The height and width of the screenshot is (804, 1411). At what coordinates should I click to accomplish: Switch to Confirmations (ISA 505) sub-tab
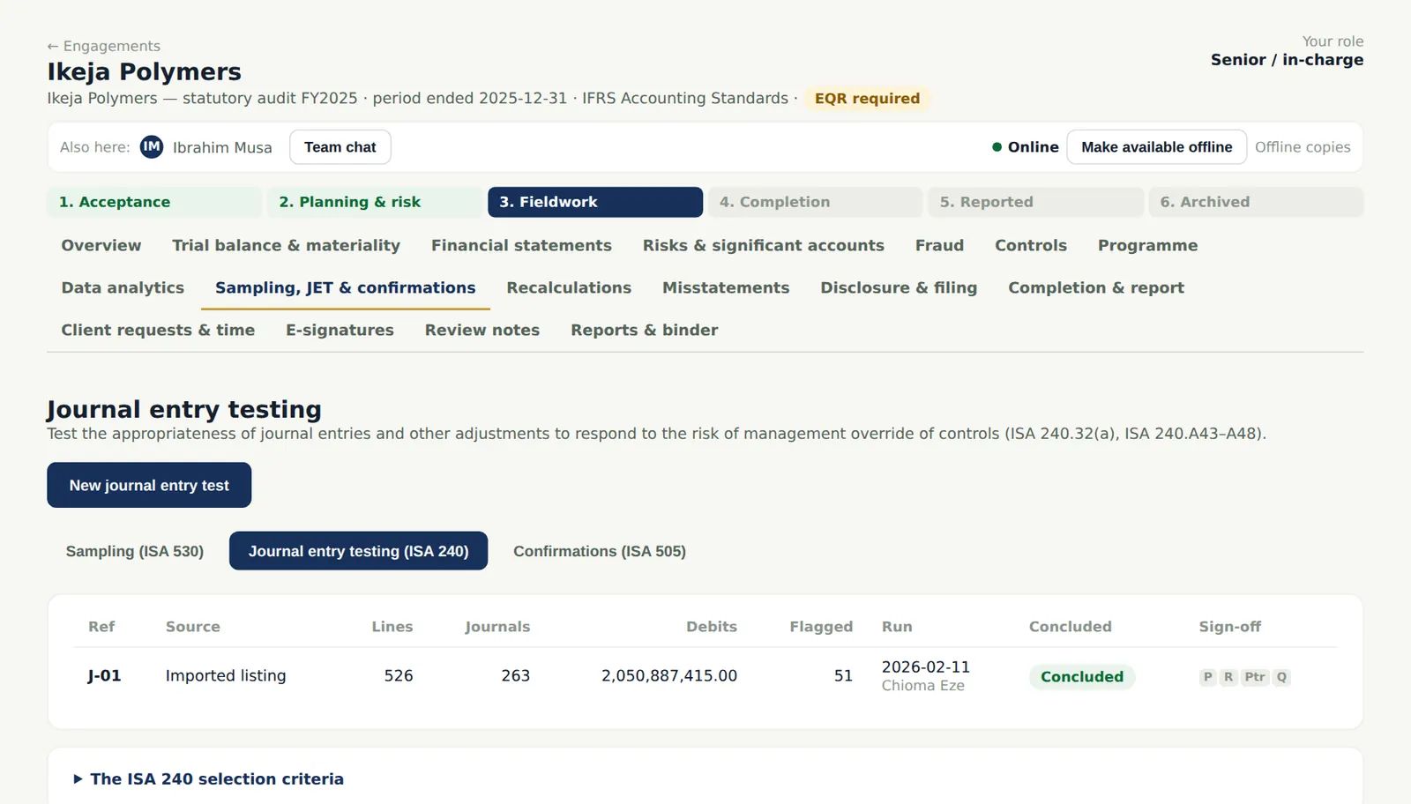600,551
